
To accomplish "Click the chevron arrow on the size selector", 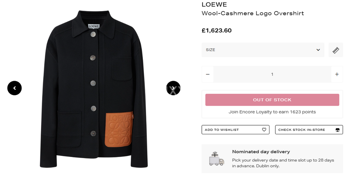I will (x=318, y=50).
